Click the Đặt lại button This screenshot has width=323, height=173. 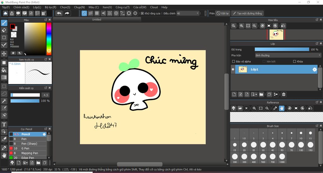(222, 13)
